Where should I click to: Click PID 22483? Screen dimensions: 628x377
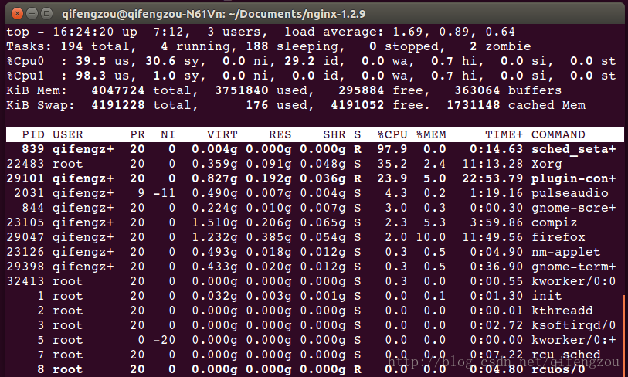click(25, 164)
